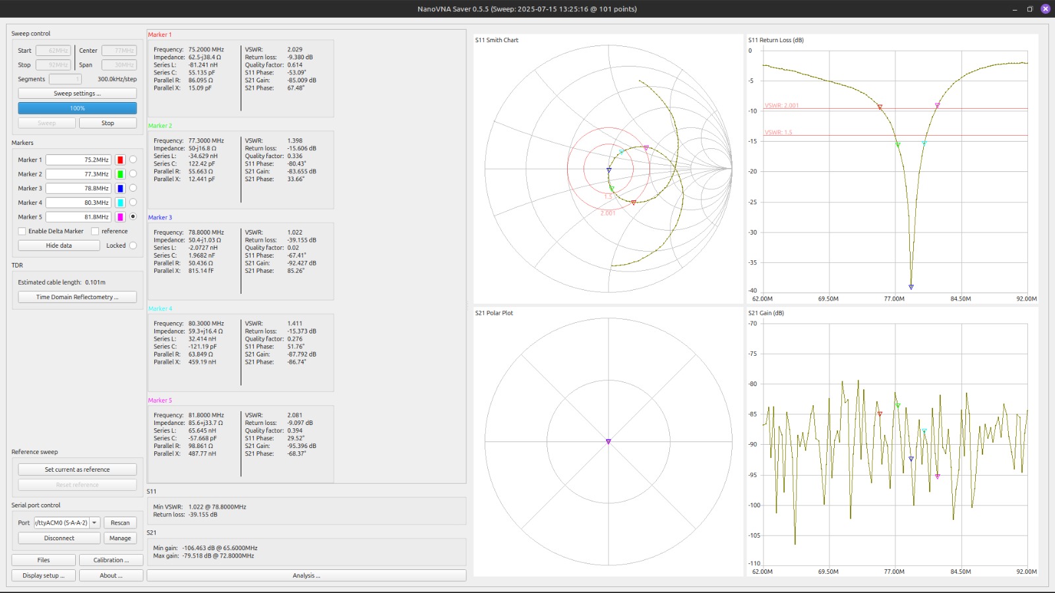The height and width of the screenshot is (593, 1055).
Task: Stop the running sweep
Action: tap(107, 123)
